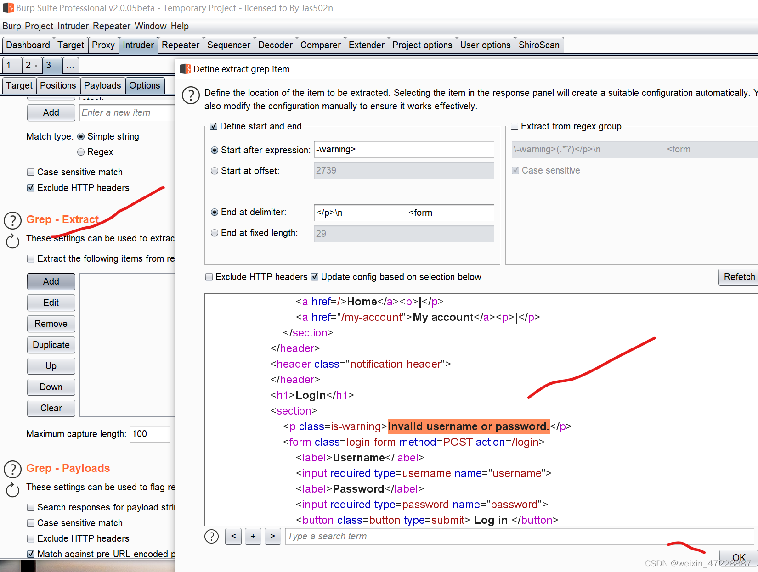The image size is (758, 572).
Task: Switch to Intruder Payloads sub-tab
Action: (x=102, y=85)
